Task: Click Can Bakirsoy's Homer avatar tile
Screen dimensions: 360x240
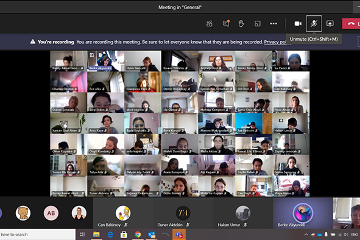Action: pyautogui.click(x=123, y=213)
